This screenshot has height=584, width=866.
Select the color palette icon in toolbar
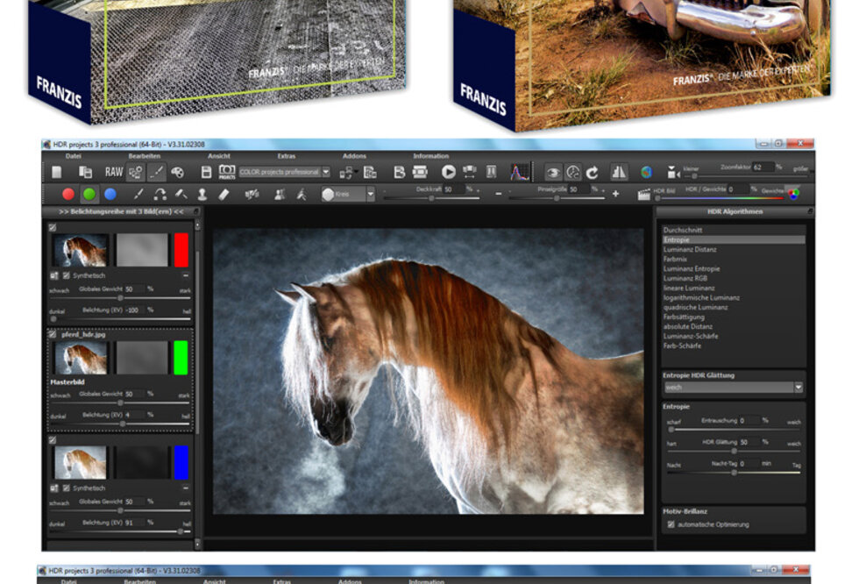(178, 173)
